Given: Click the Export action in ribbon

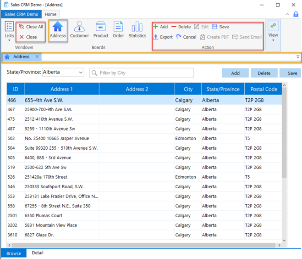Looking at the screenshot, I should point(163,37).
